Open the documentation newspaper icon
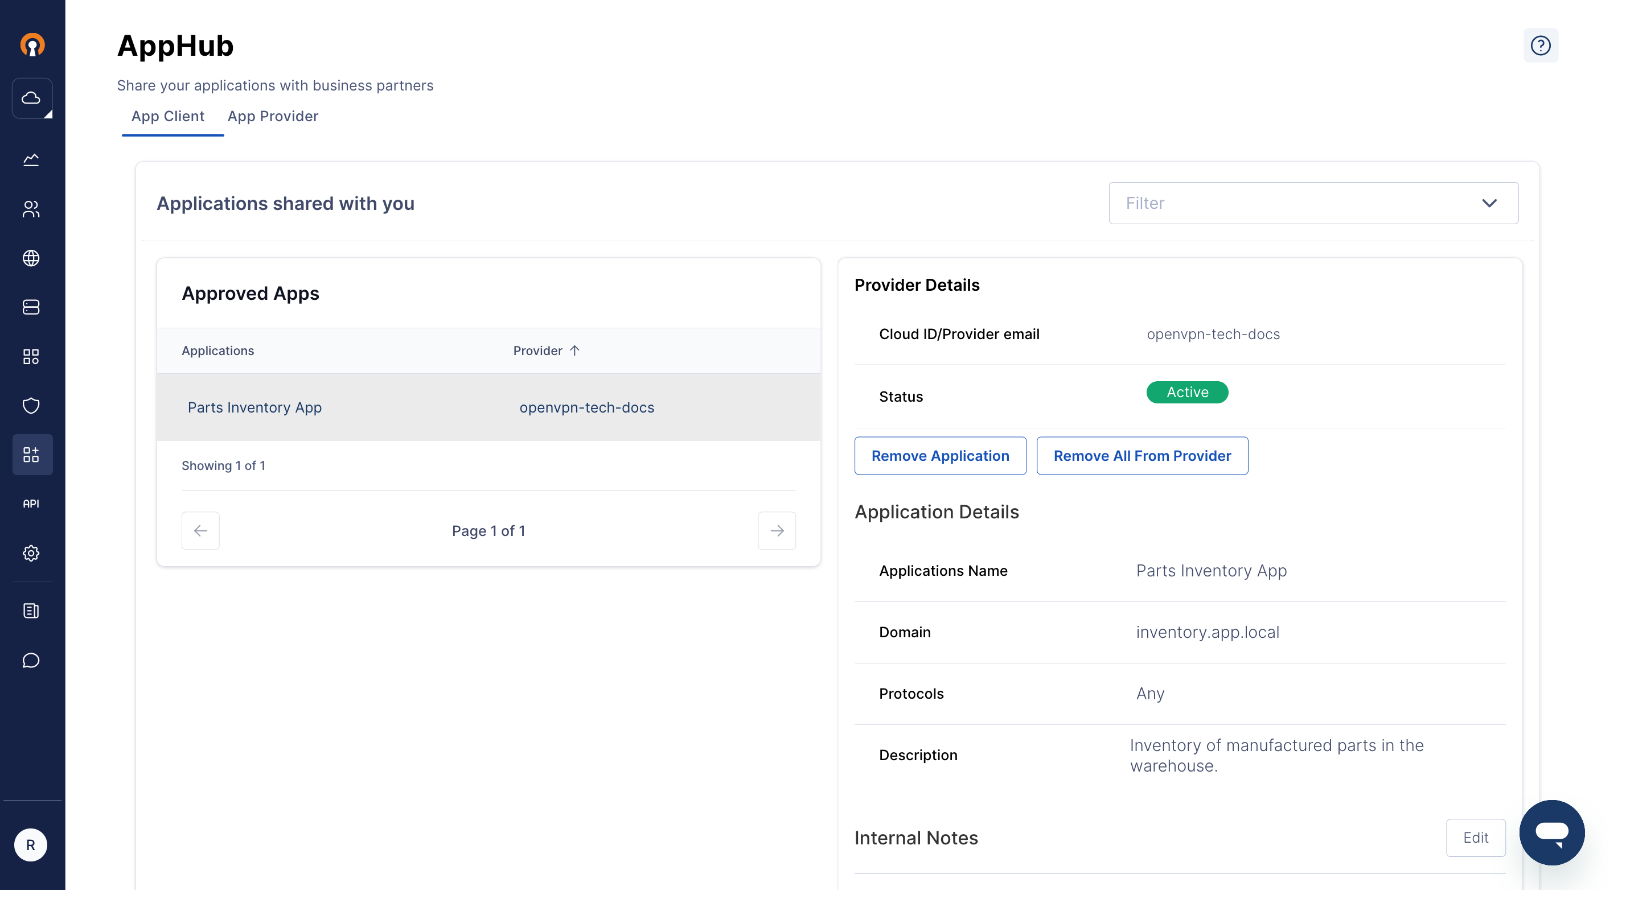Image resolution: width=1626 pixels, height=899 pixels. pyautogui.click(x=31, y=610)
